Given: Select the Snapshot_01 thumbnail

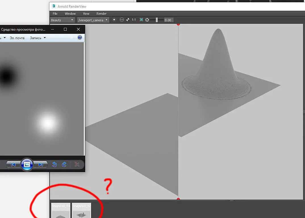Looking at the screenshot, I should pos(61,210).
